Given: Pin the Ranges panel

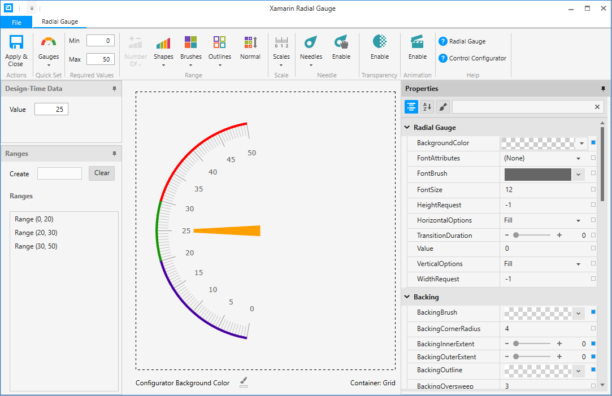Looking at the screenshot, I should point(114,154).
